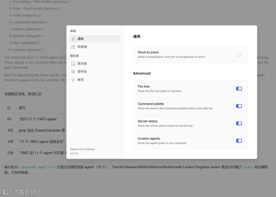
Task: Switch off the Server status toggle
Action: [239, 123]
